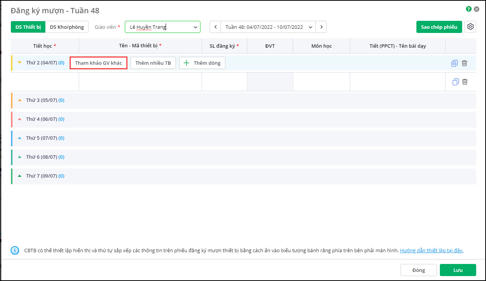Click the empty Tiết học cell
486x281 pixels.
(x=45, y=82)
